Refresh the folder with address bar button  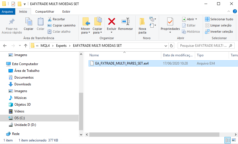click(x=172, y=46)
